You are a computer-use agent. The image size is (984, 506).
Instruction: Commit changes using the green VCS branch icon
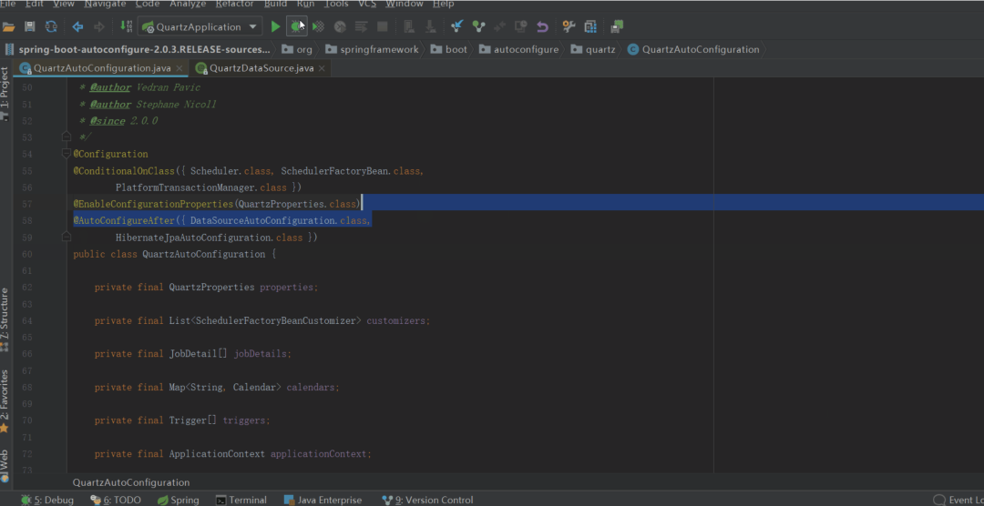click(x=479, y=26)
